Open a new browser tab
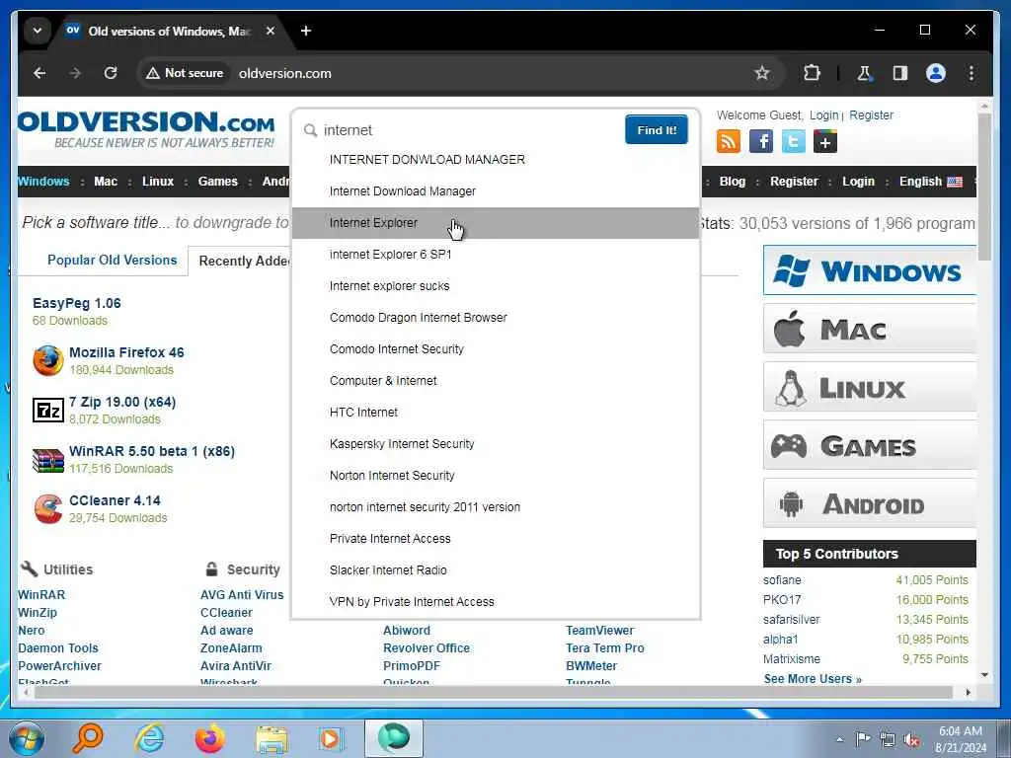The image size is (1011, 758). (306, 31)
